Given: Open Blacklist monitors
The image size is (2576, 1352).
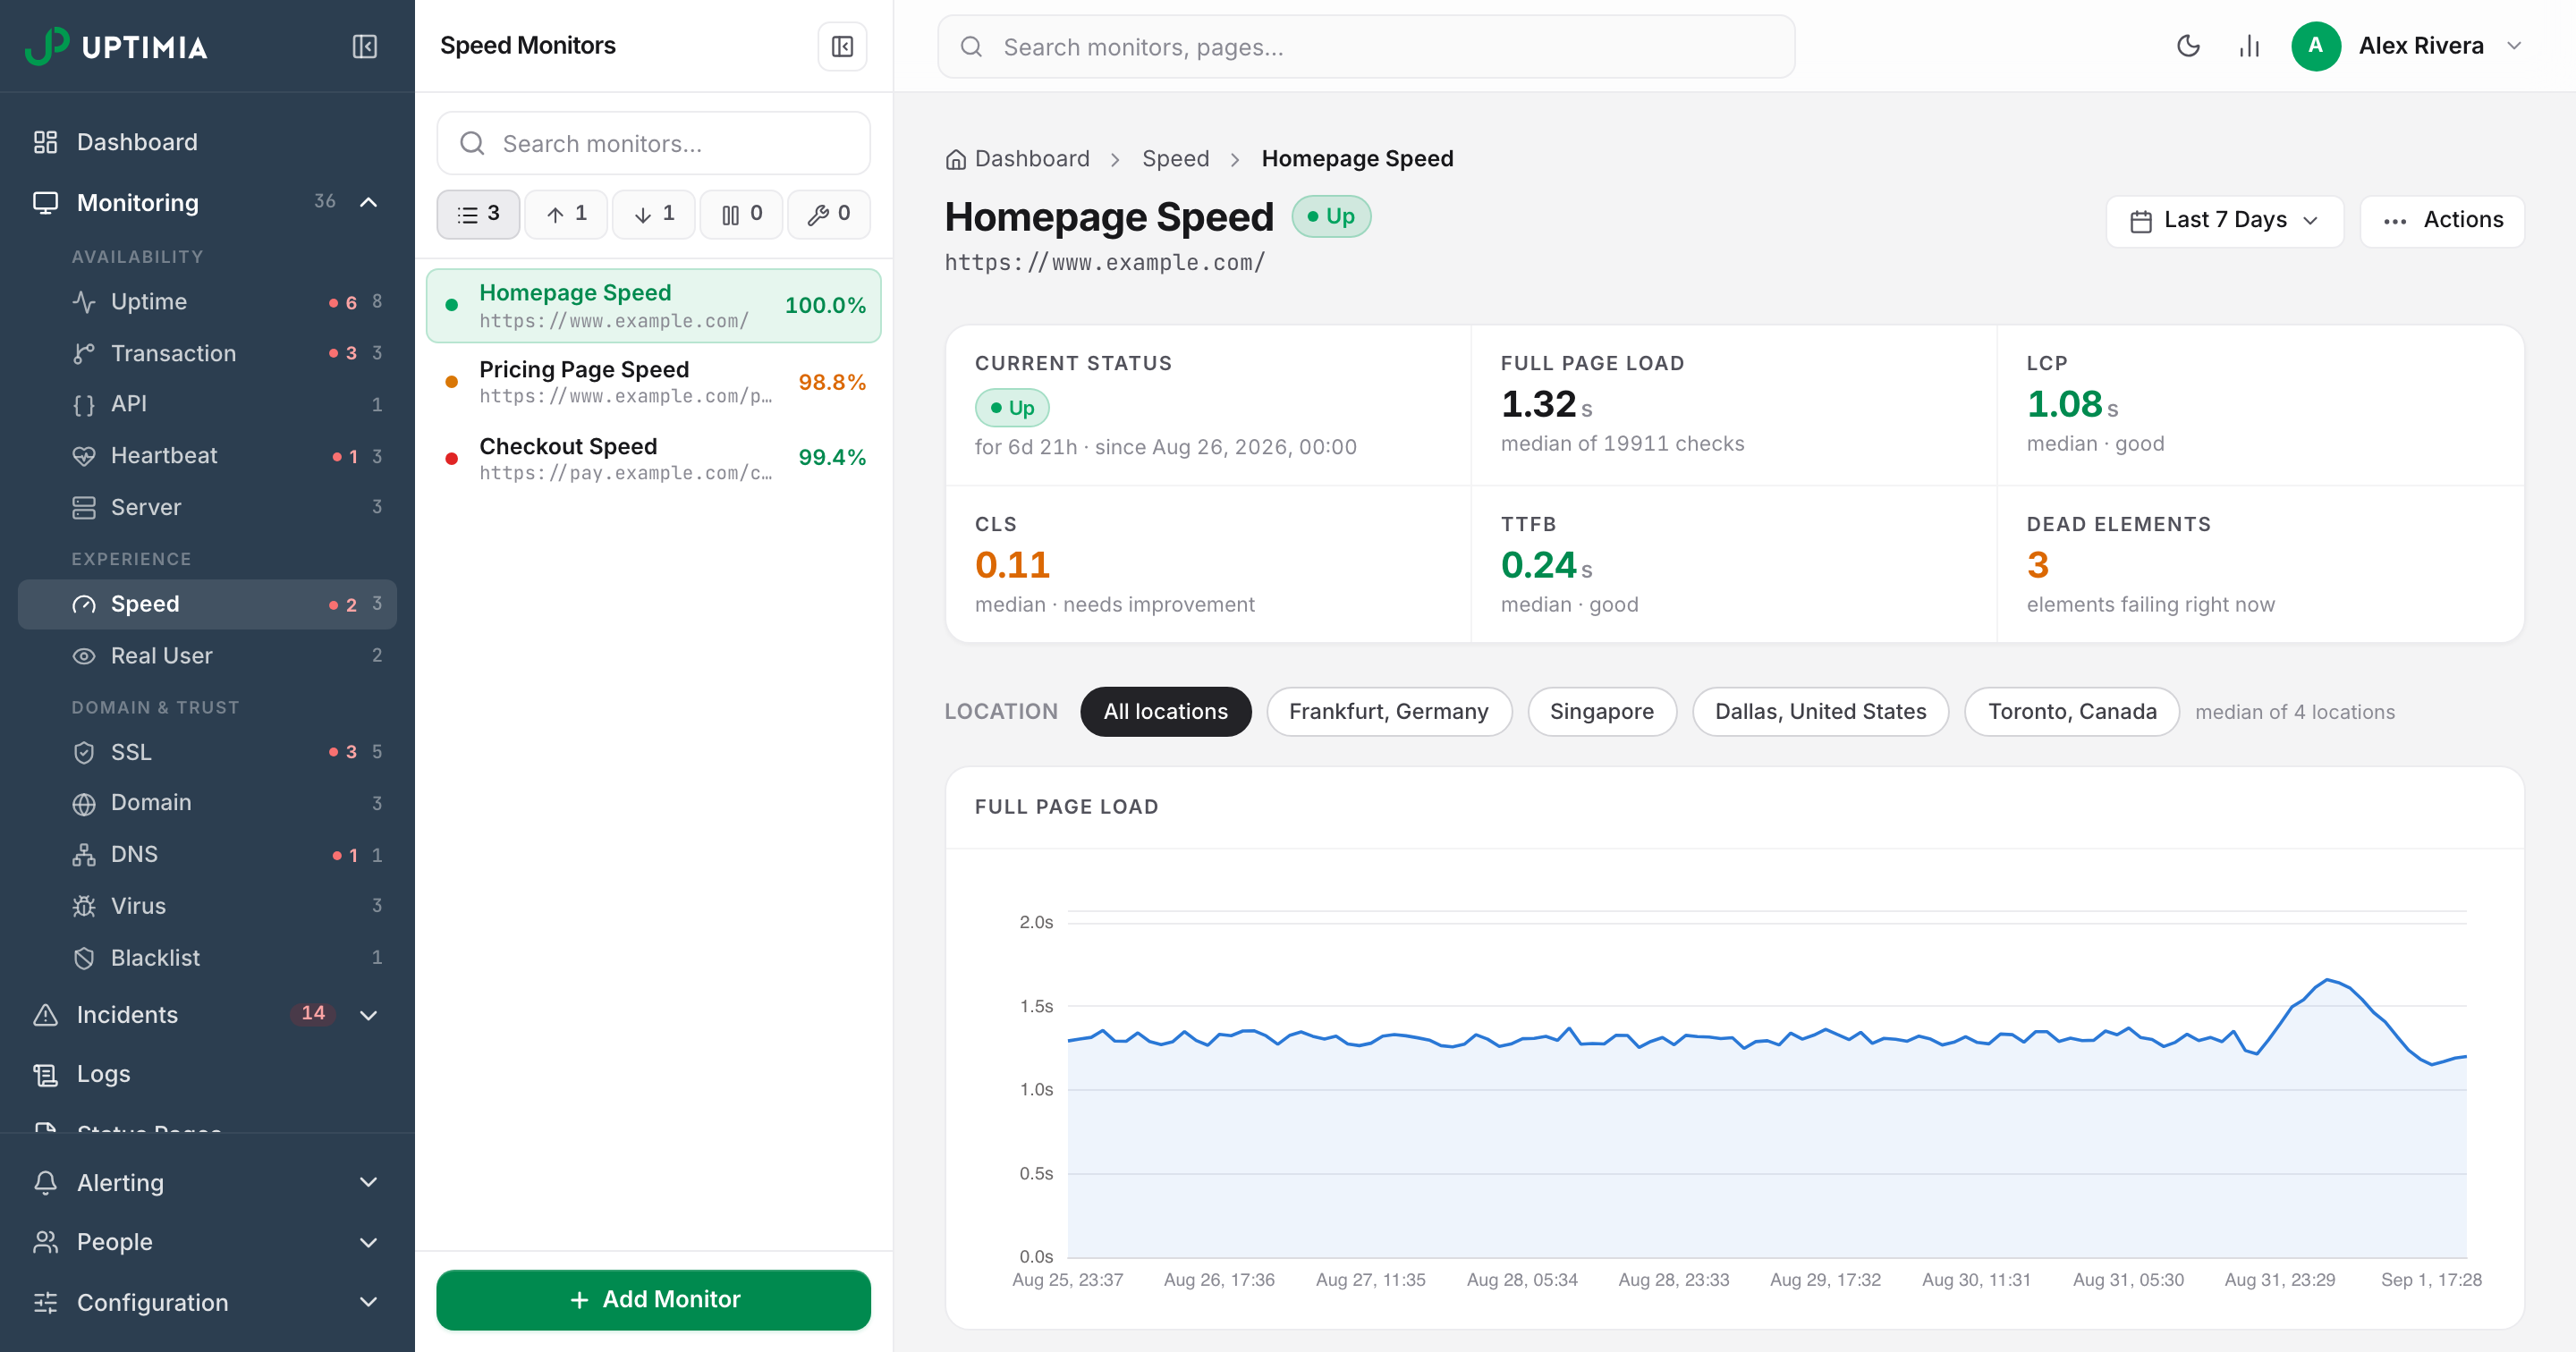Looking at the screenshot, I should [208, 958].
